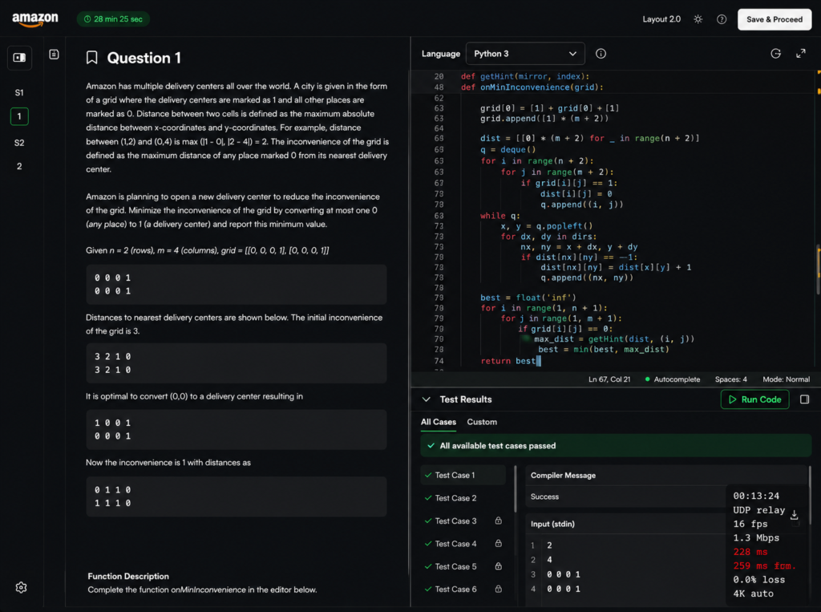Click the language info icon
This screenshot has height=612, width=821.
(x=601, y=54)
